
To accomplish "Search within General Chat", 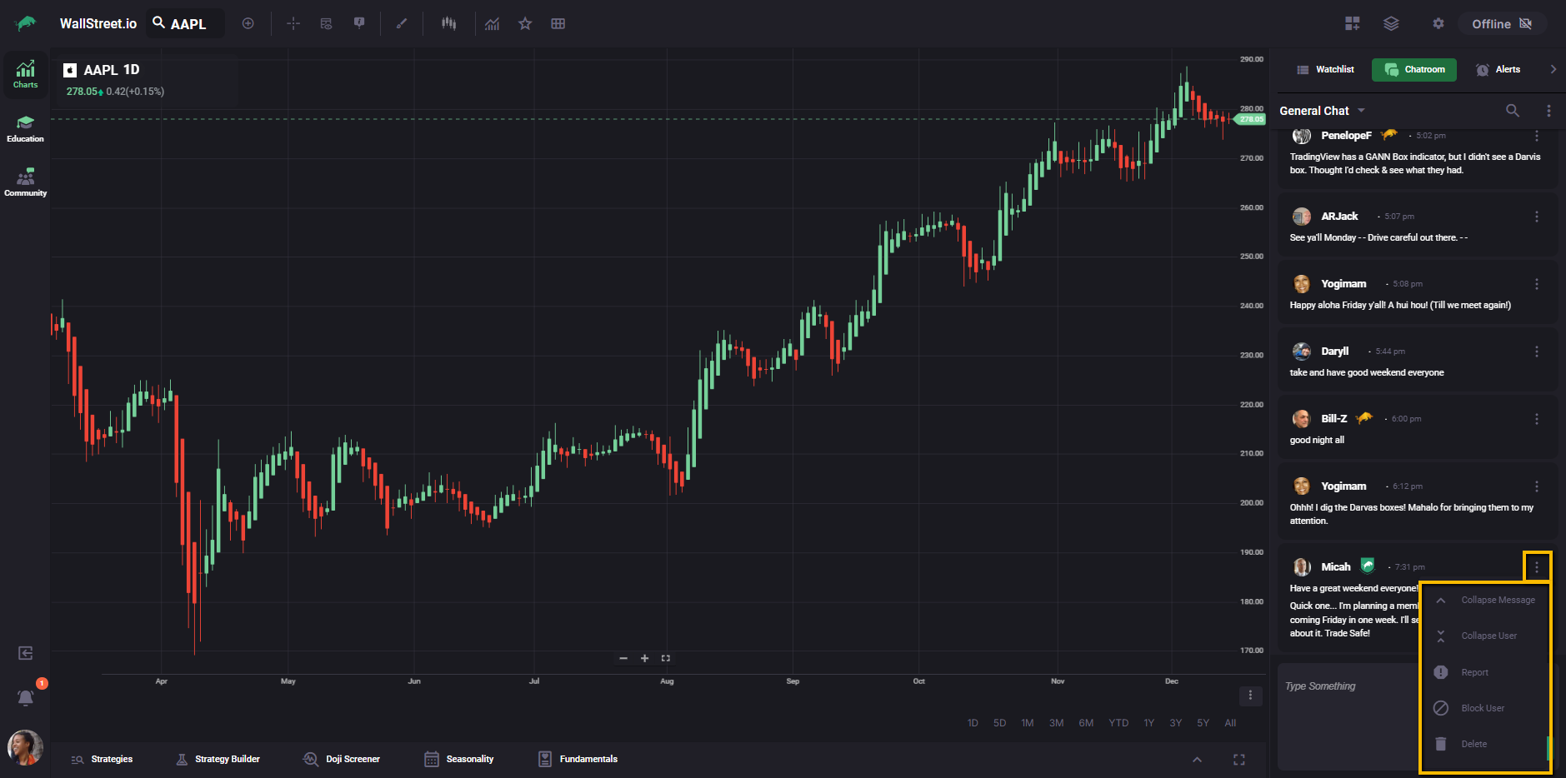I will (1512, 111).
